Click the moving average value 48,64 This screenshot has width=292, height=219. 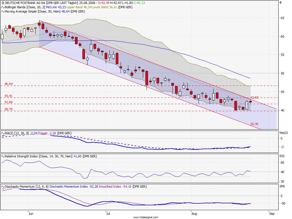[66, 11]
